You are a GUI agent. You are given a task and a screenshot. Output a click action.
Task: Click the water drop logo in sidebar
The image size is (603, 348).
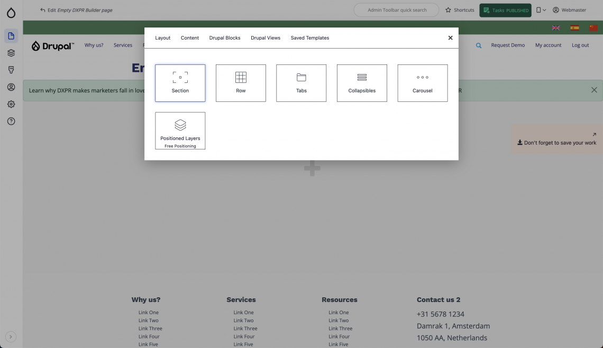tap(11, 13)
